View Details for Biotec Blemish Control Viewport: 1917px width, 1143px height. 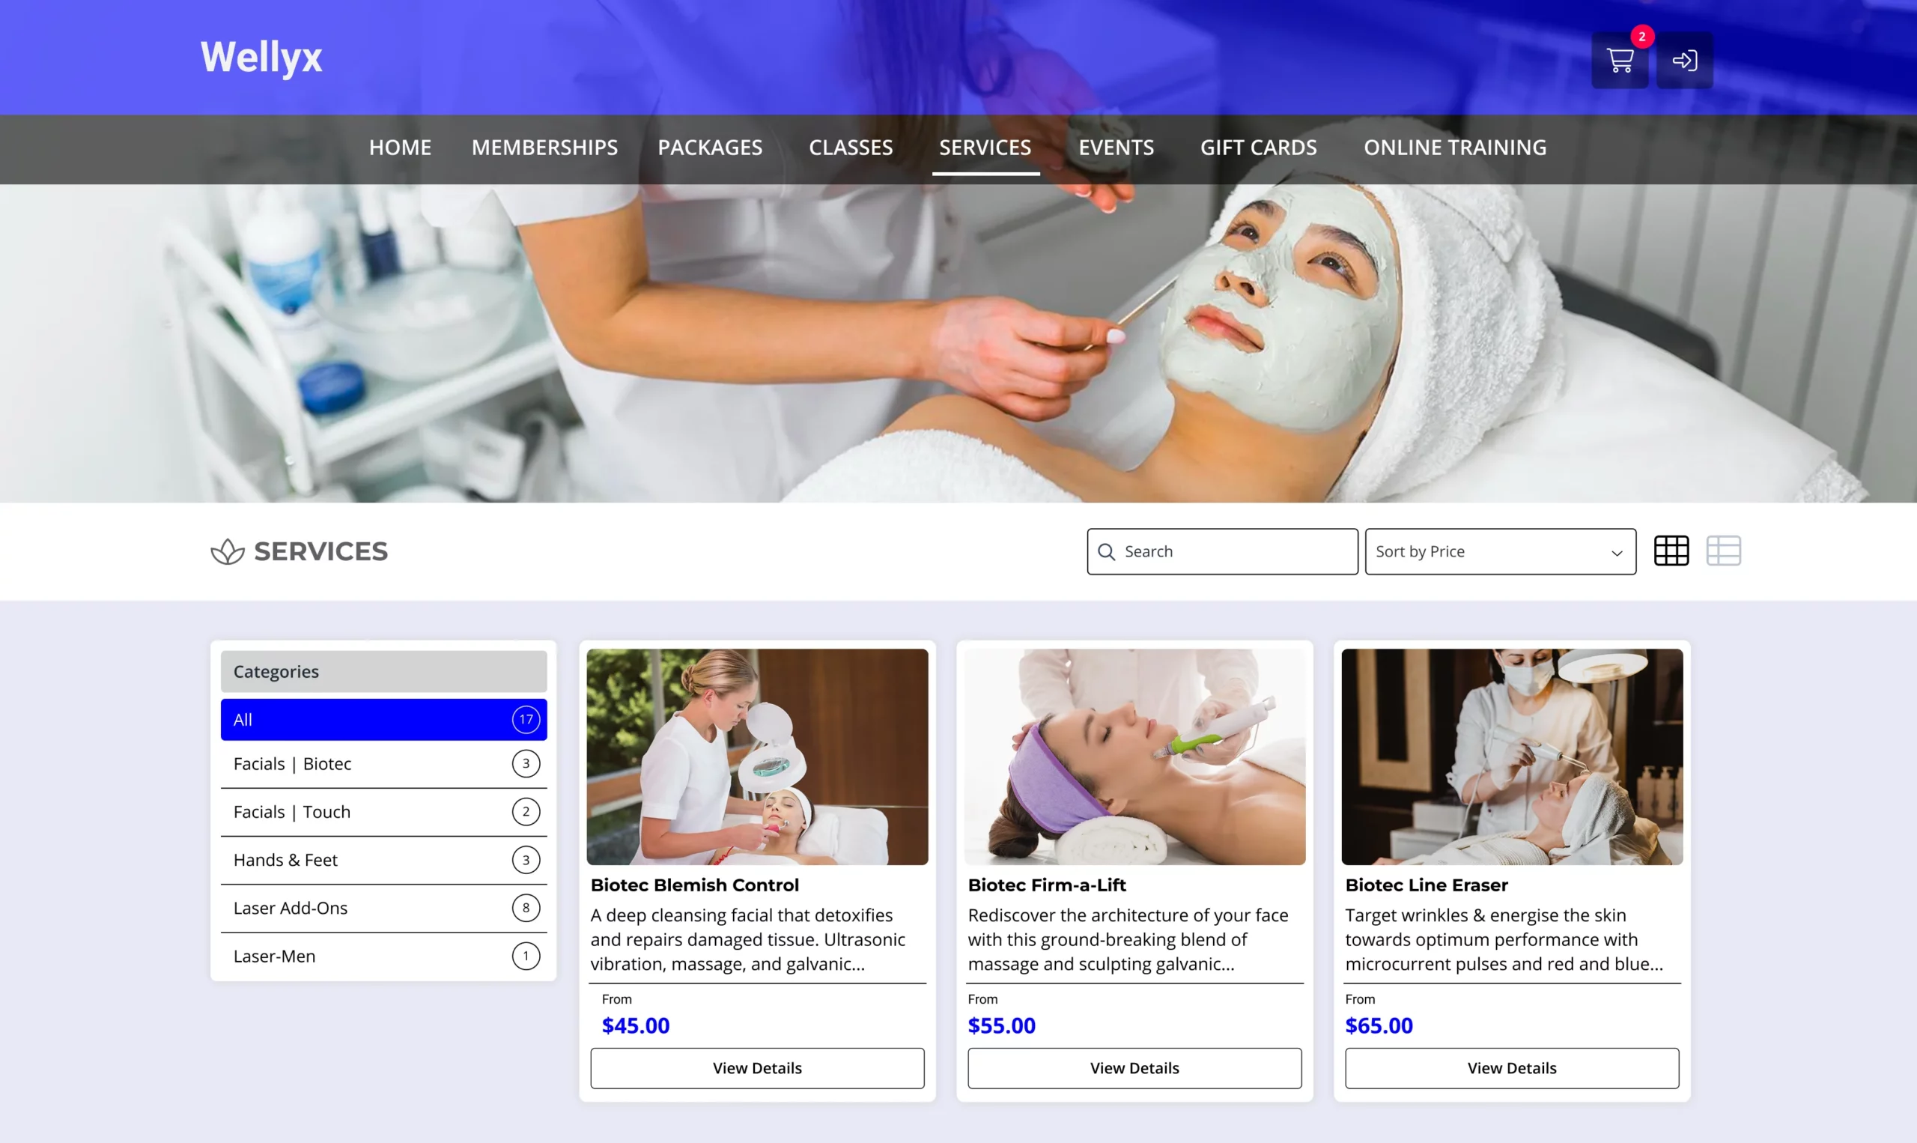[x=757, y=1068]
